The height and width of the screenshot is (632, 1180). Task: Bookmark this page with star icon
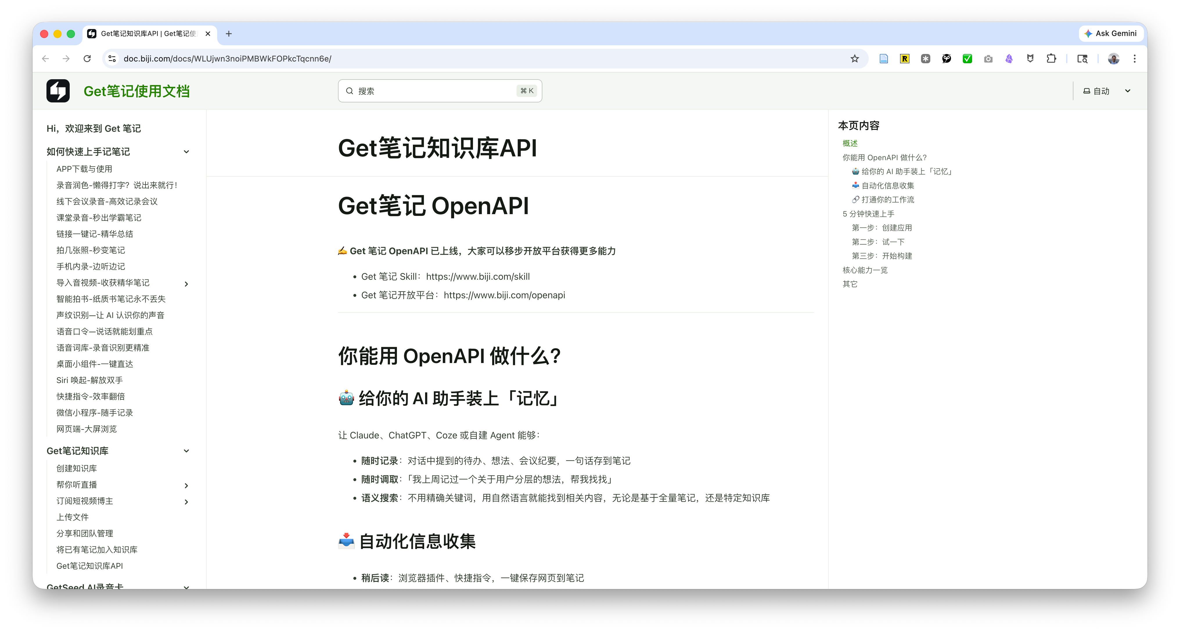pyautogui.click(x=854, y=59)
